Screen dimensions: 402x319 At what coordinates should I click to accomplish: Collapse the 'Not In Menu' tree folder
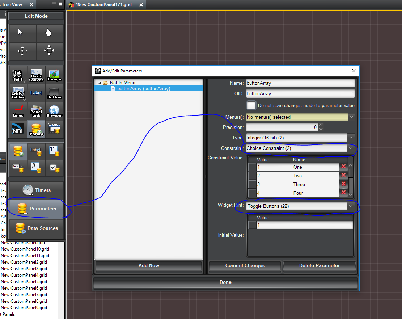pyautogui.click(x=100, y=83)
